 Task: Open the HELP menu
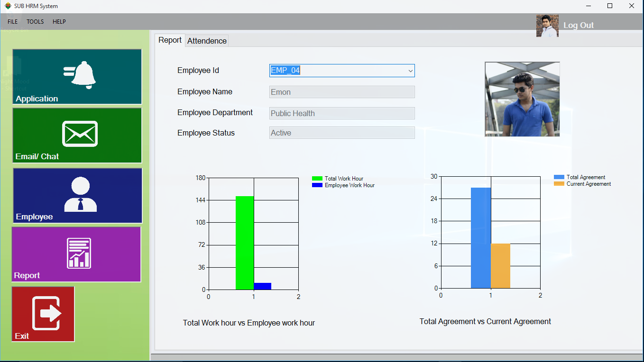[x=59, y=21]
